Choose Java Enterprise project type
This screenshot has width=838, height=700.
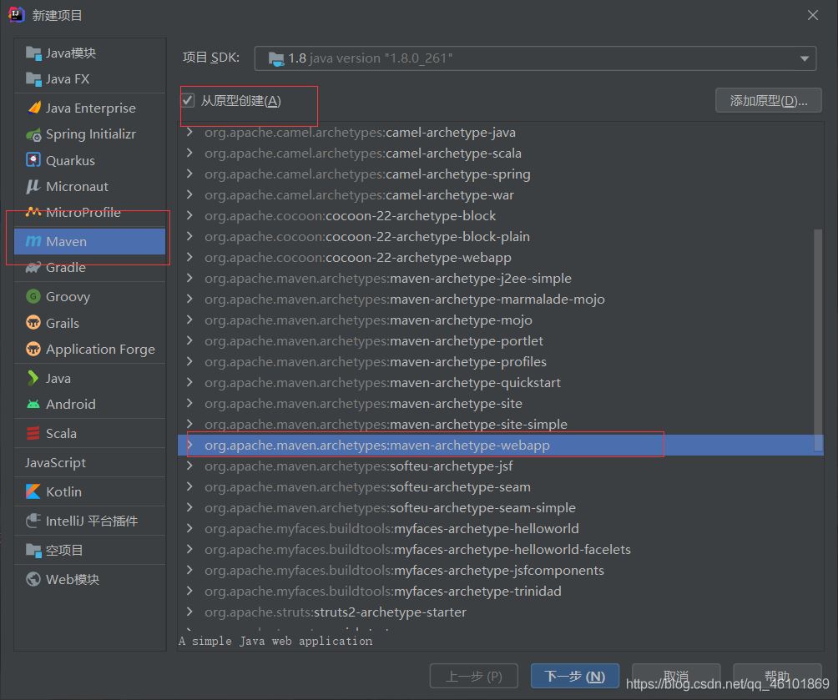(x=90, y=108)
